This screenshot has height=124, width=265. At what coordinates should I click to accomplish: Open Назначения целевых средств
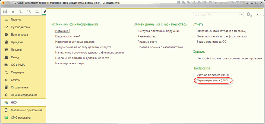pos(75,42)
